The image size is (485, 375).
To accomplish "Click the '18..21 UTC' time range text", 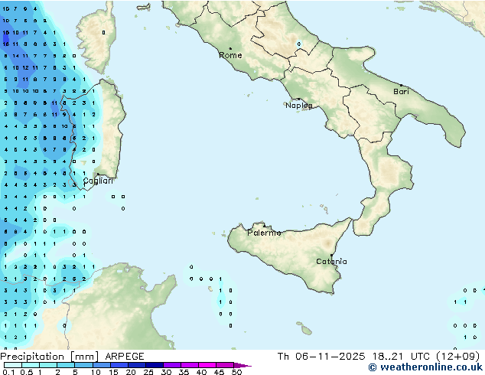I will pyautogui.click(x=401, y=357).
